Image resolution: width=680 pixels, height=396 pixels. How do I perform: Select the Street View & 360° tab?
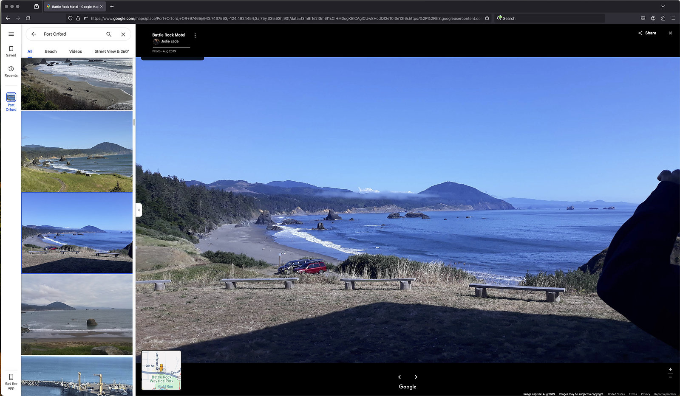112,51
